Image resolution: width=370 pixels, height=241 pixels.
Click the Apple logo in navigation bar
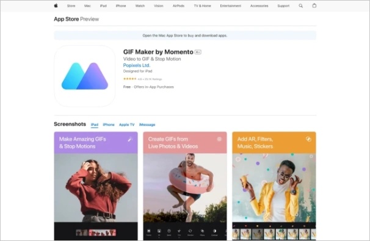[56, 5]
